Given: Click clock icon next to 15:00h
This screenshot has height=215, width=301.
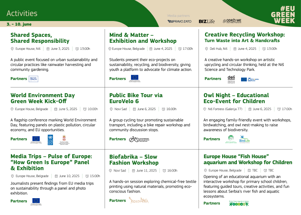Looking at the screenshot, I should point(87,176).
